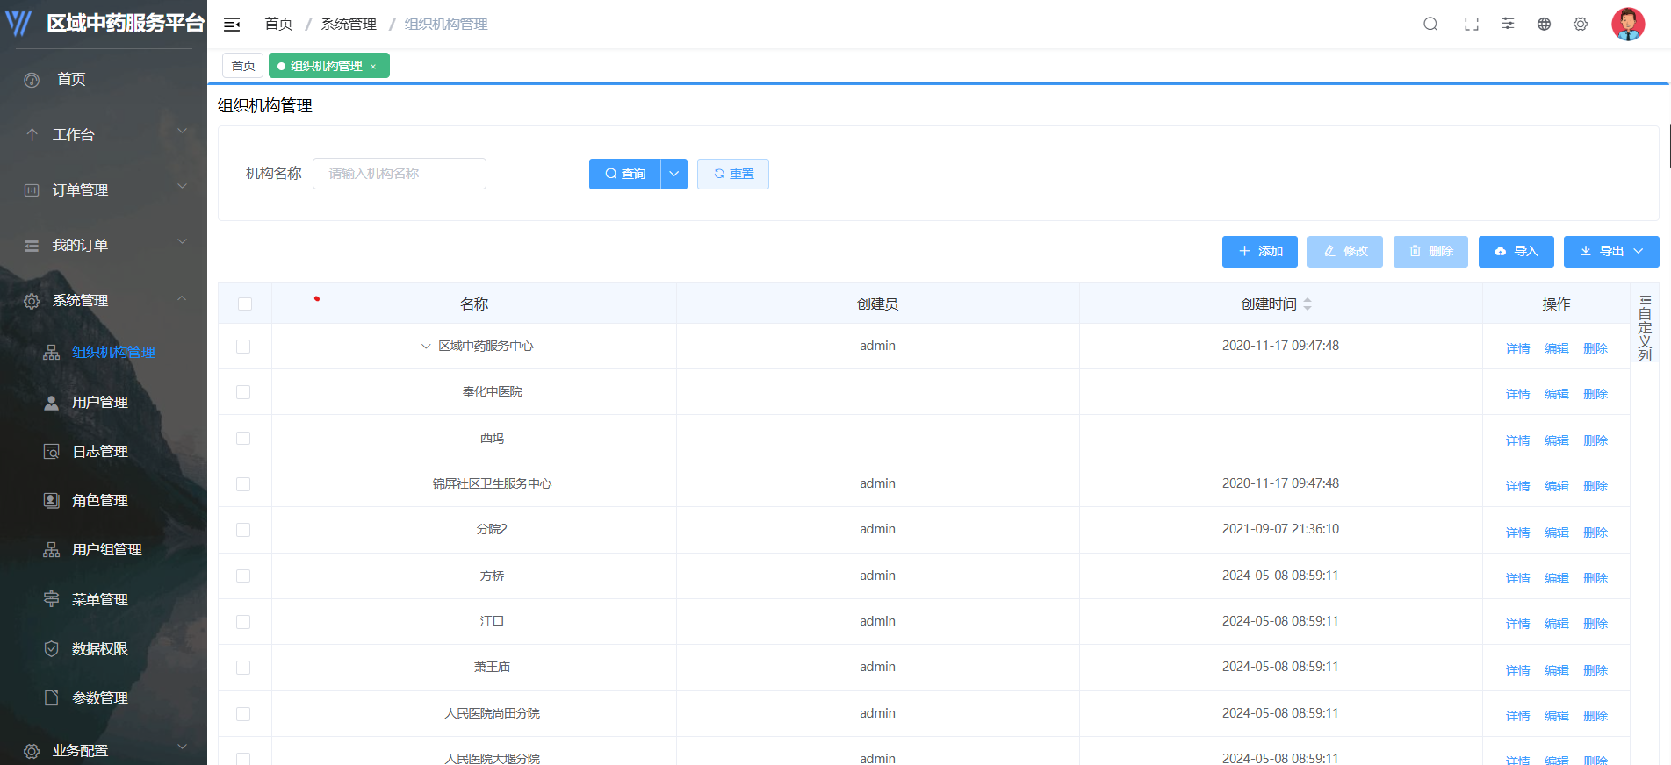Open the 导出 export dropdown
1671x765 pixels.
(1611, 251)
